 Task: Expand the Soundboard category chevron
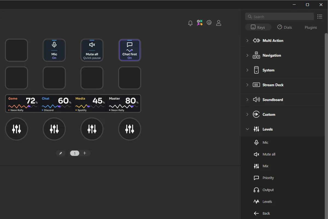pos(247,100)
